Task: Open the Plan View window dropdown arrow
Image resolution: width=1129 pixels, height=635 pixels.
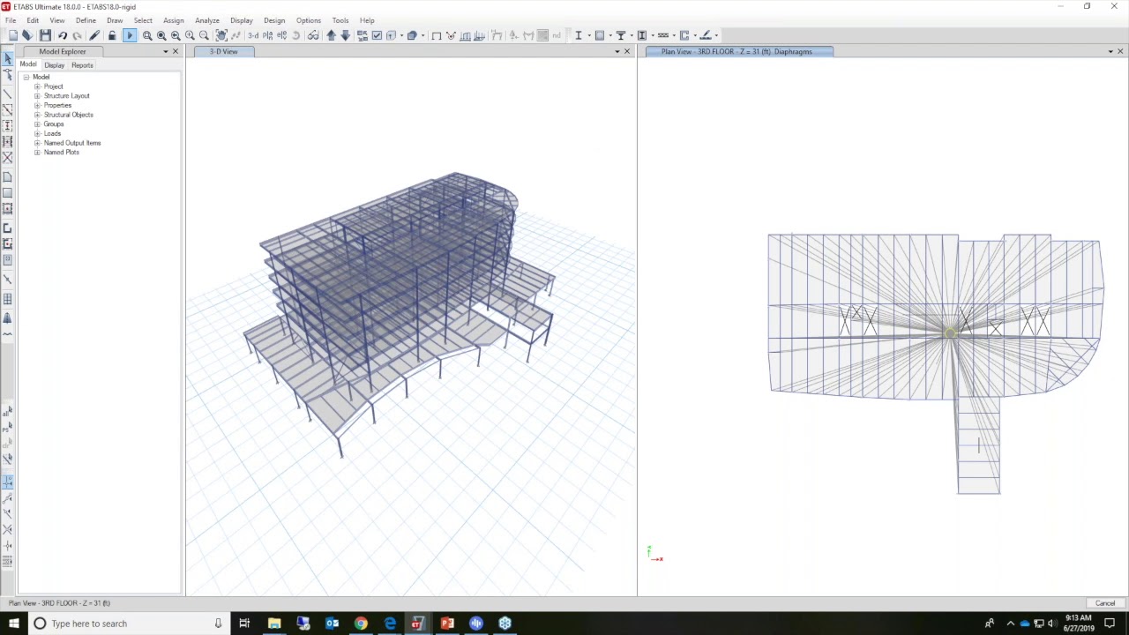Action: pos(1110,51)
